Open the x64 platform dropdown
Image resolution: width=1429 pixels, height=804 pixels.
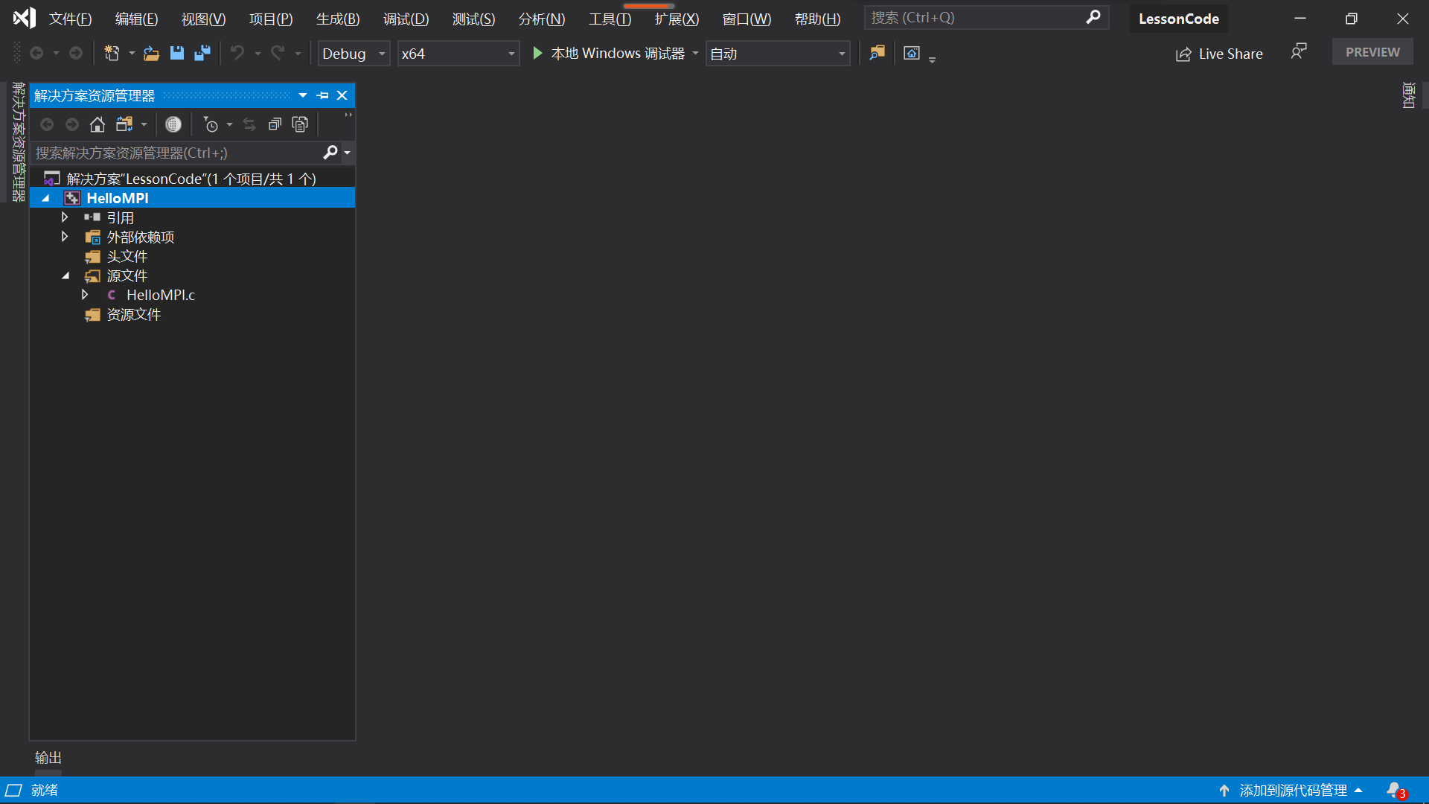pyautogui.click(x=458, y=54)
